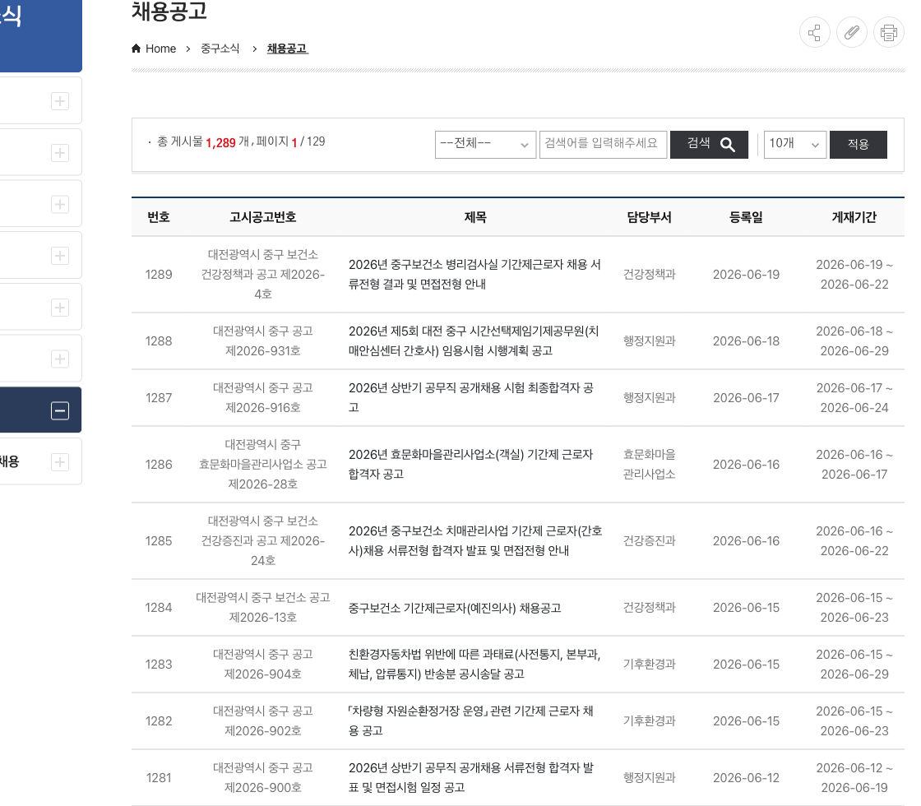Click row number 1286
Screen dimensions: 921x806
pos(159,465)
